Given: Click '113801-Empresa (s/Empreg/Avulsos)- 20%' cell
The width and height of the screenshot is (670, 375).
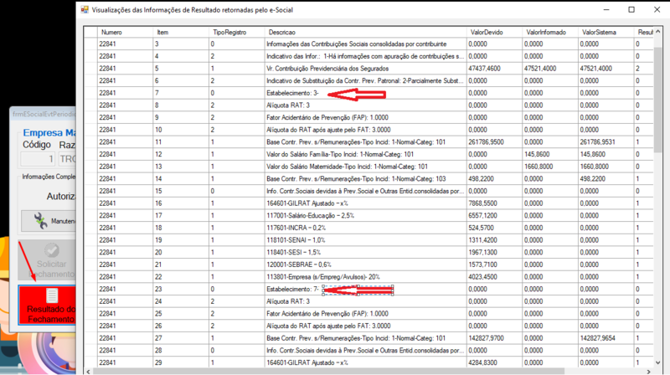Looking at the screenshot, I should (x=365, y=277).
